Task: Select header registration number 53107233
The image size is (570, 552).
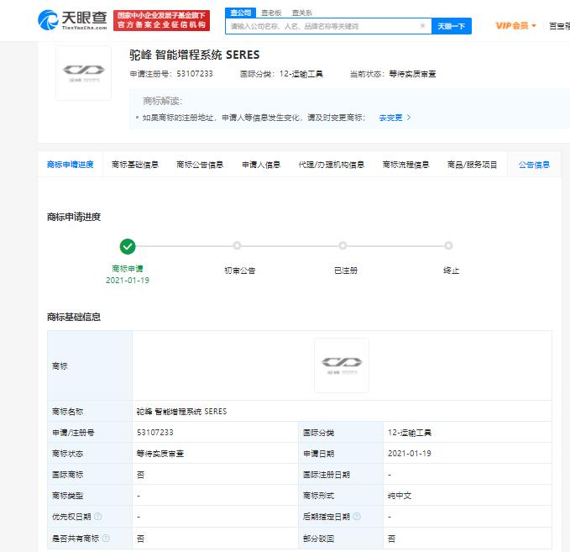Action: click(195, 74)
